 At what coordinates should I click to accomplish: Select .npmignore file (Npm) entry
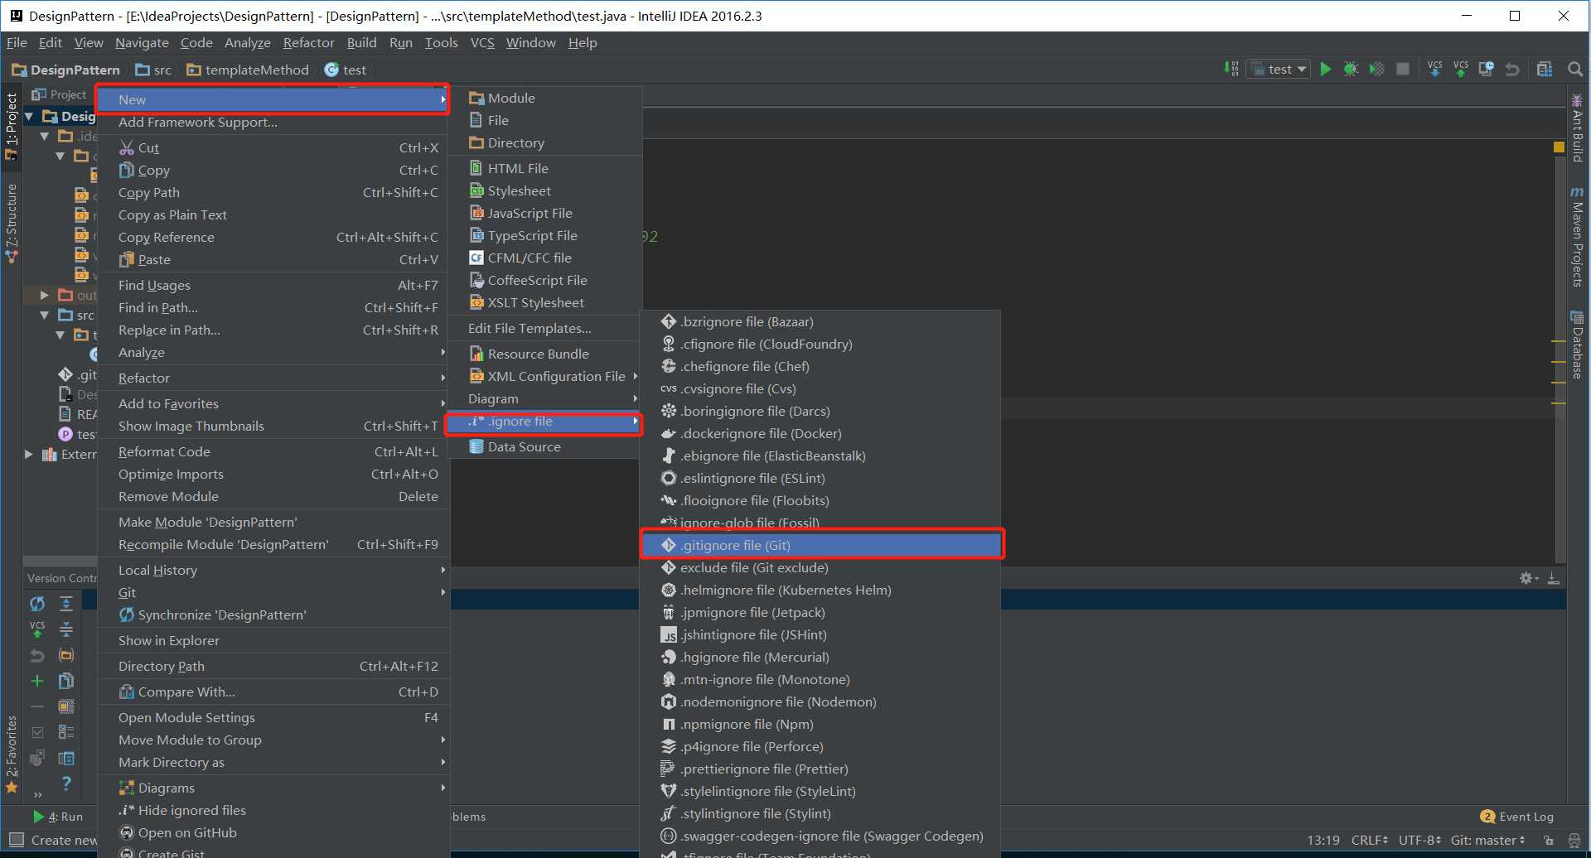click(820, 724)
